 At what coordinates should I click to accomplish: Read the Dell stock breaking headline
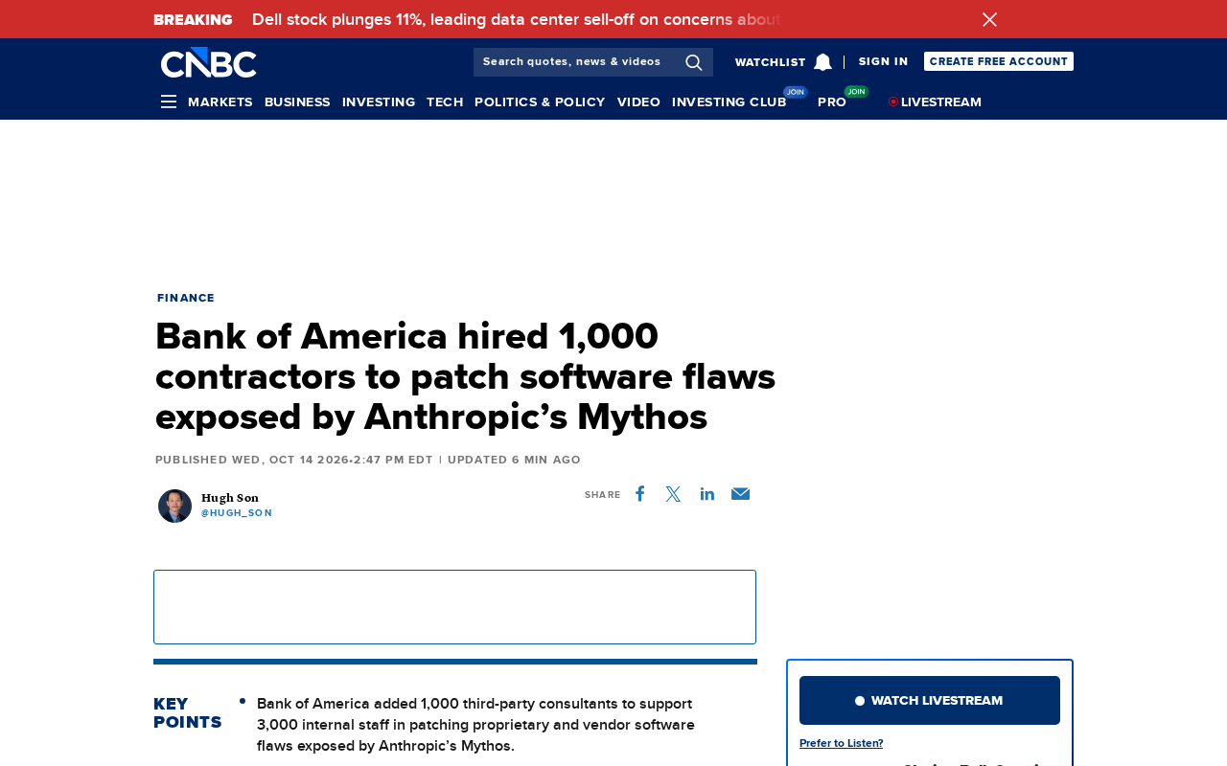[x=517, y=19]
